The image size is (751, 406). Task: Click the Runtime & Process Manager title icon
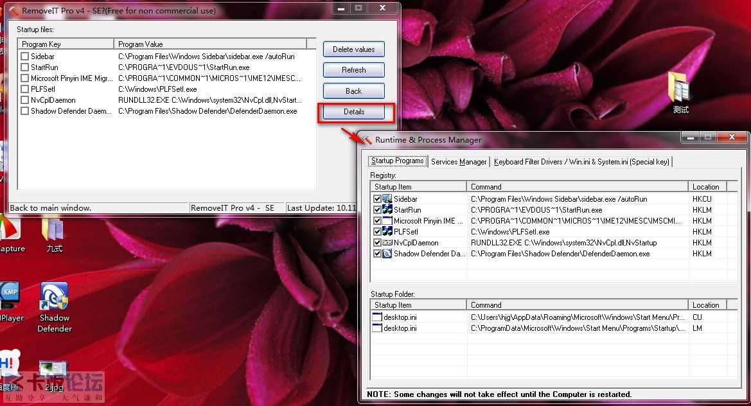click(x=367, y=140)
